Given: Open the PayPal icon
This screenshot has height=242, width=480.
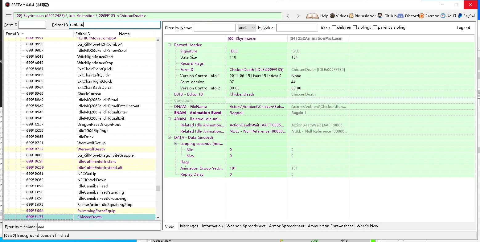Looking at the screenshot, I should [460, 16].
